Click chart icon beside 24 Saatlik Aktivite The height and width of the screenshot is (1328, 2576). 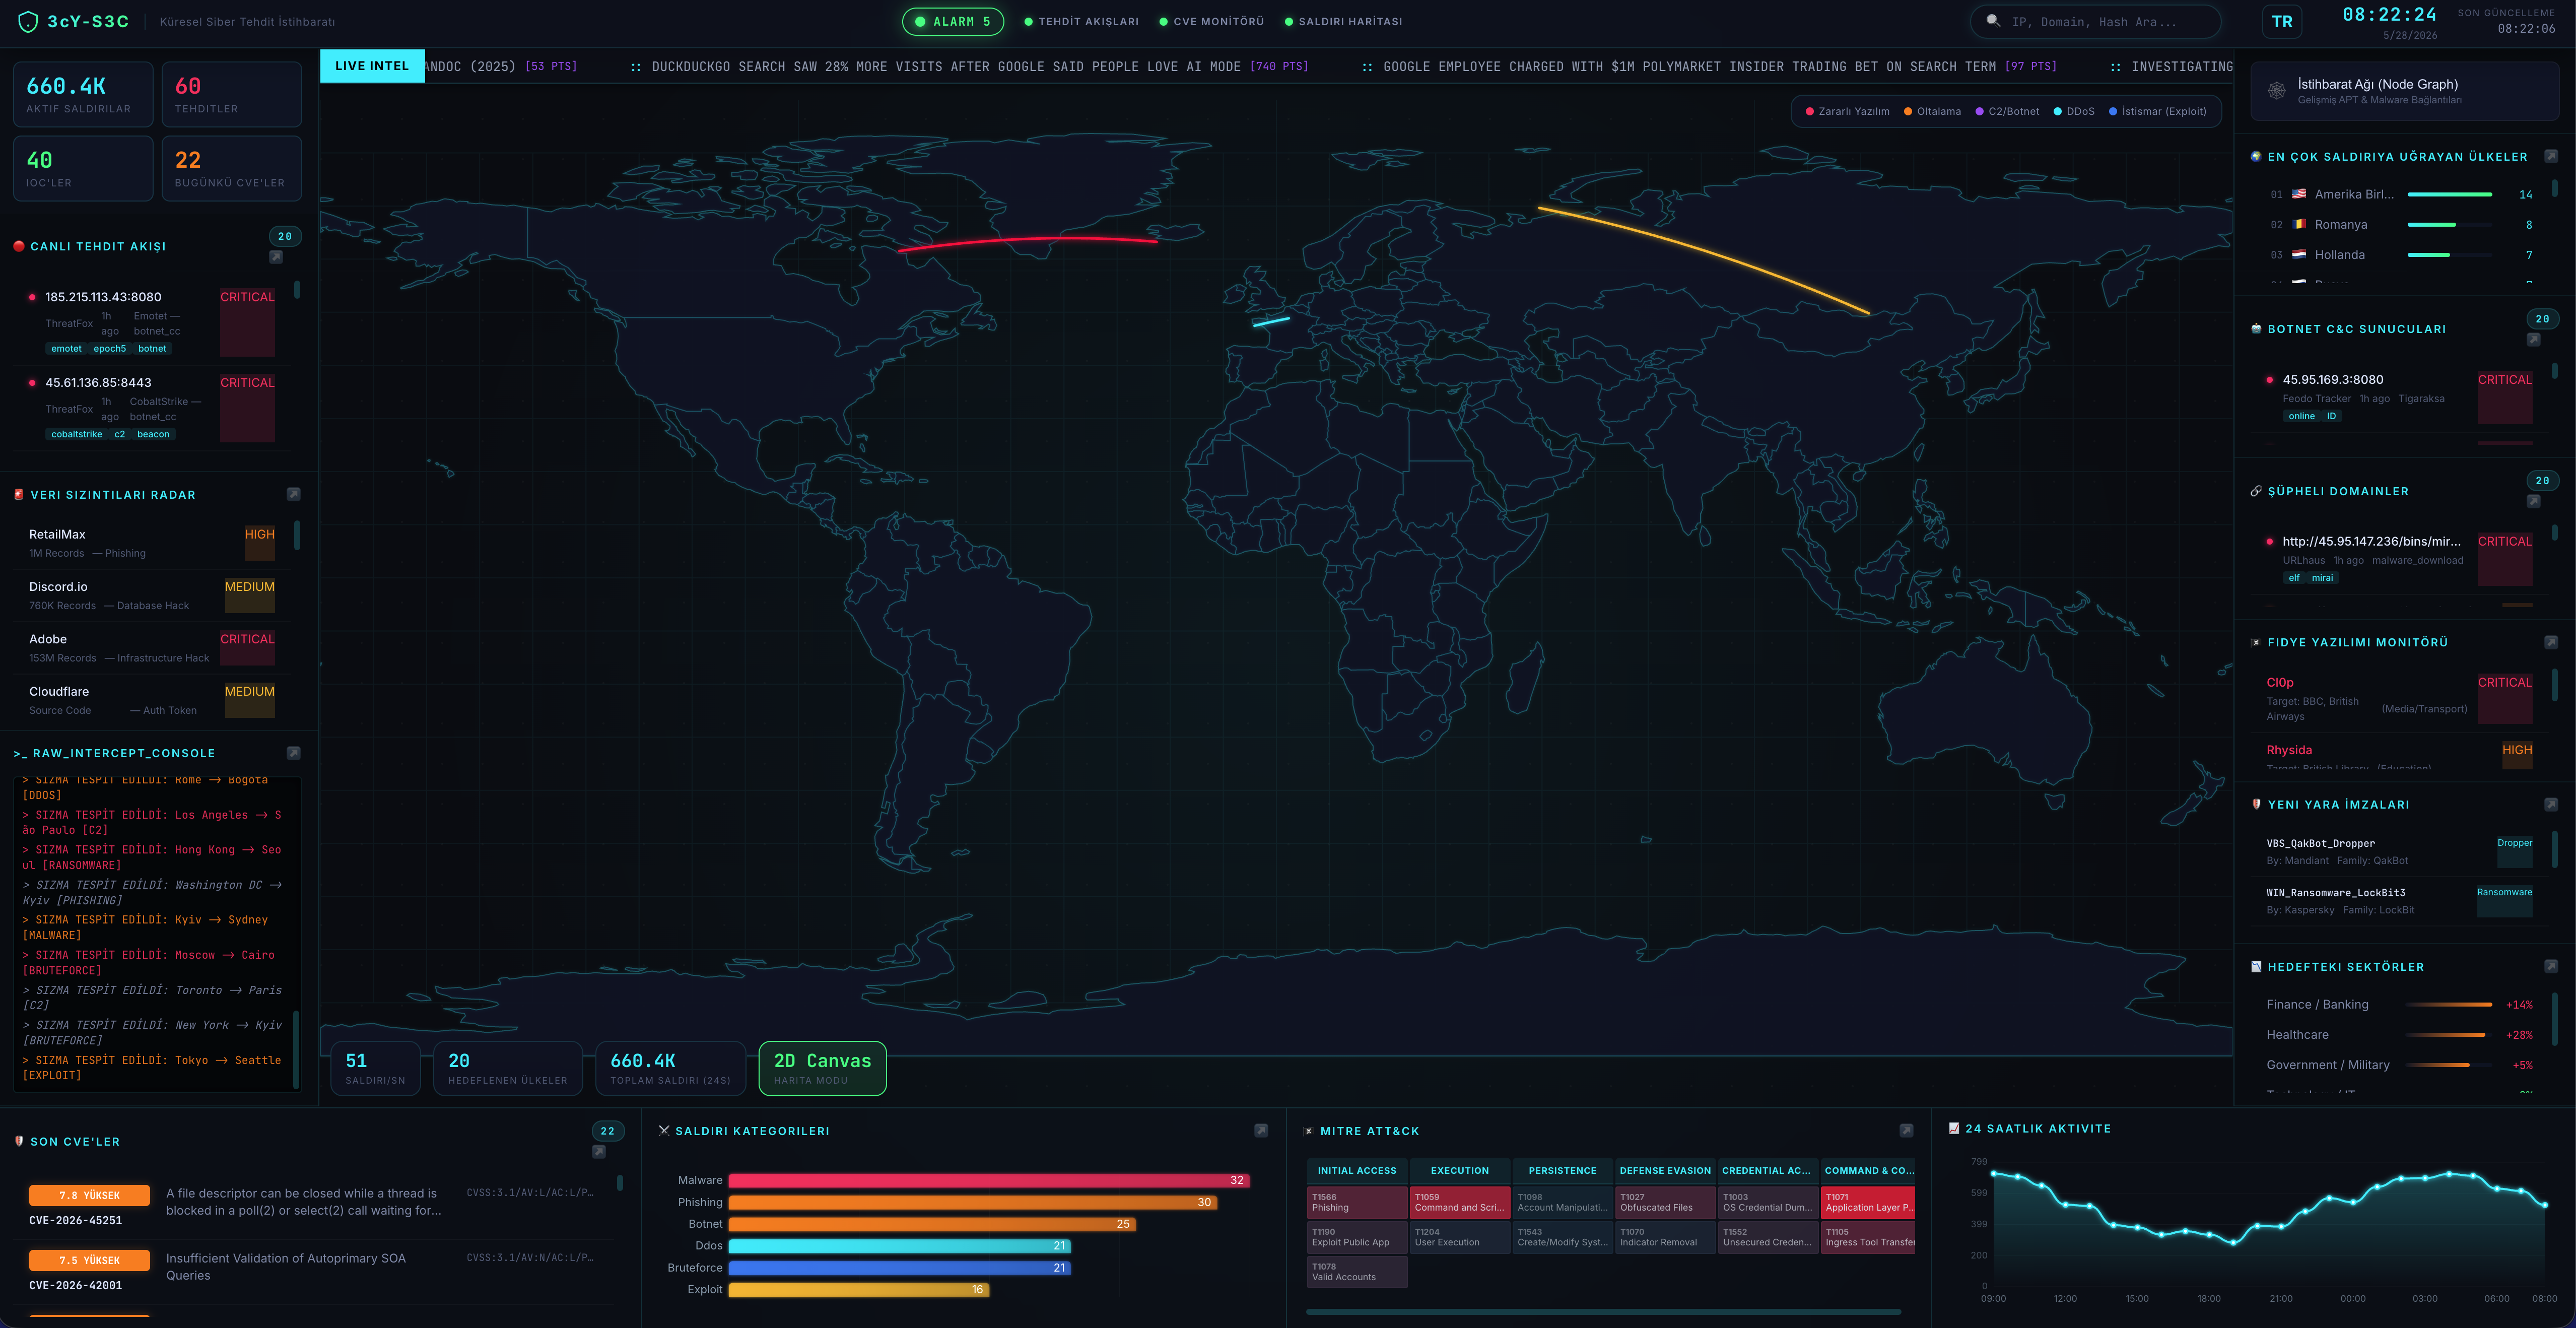click(x=1954, y=1128)
